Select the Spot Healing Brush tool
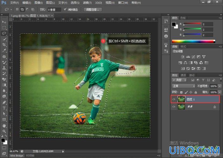 [4, 57]
